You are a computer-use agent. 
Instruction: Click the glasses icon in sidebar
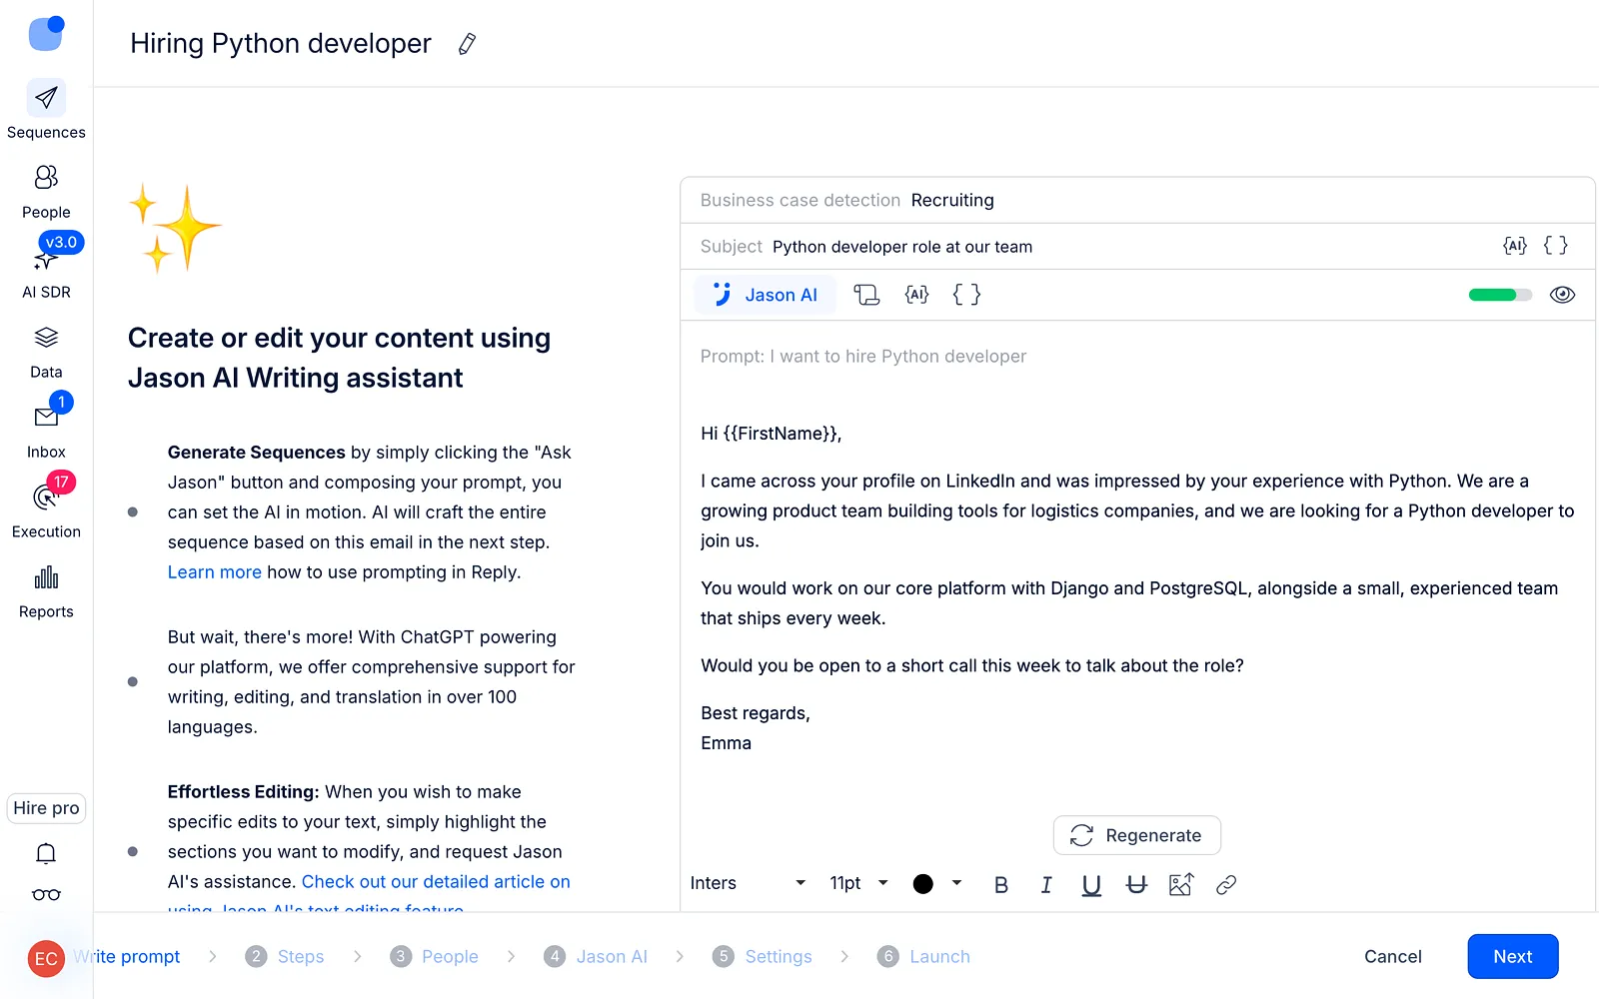[46, 895]
